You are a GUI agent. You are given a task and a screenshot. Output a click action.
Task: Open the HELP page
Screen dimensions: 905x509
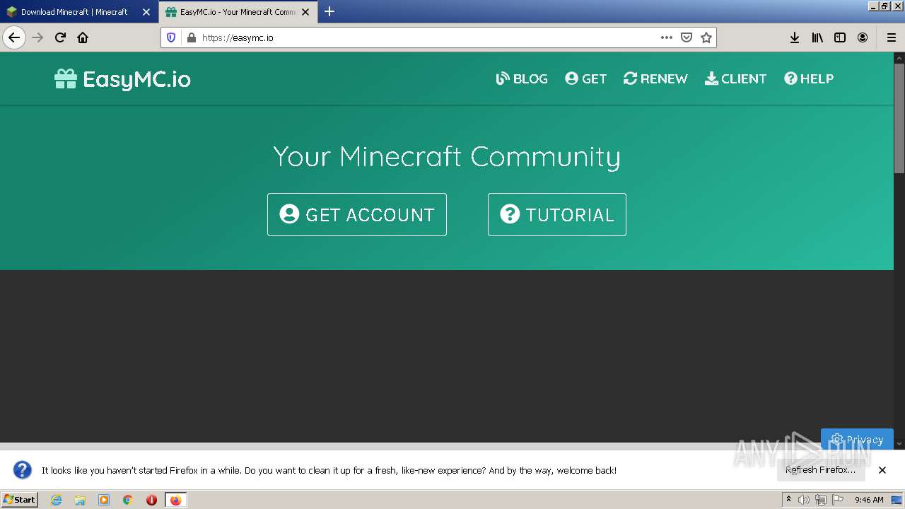[809, 78]
